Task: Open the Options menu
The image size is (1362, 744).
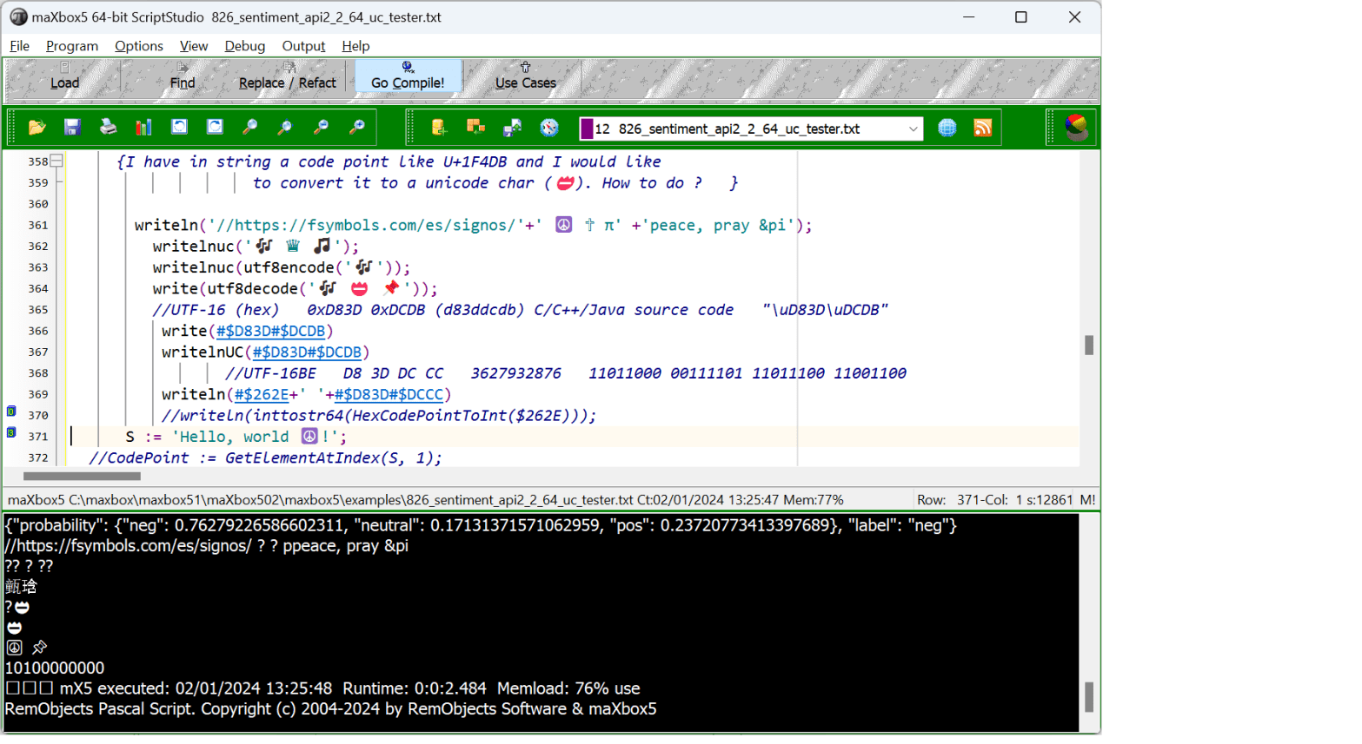Action: (x=138, y=46)
